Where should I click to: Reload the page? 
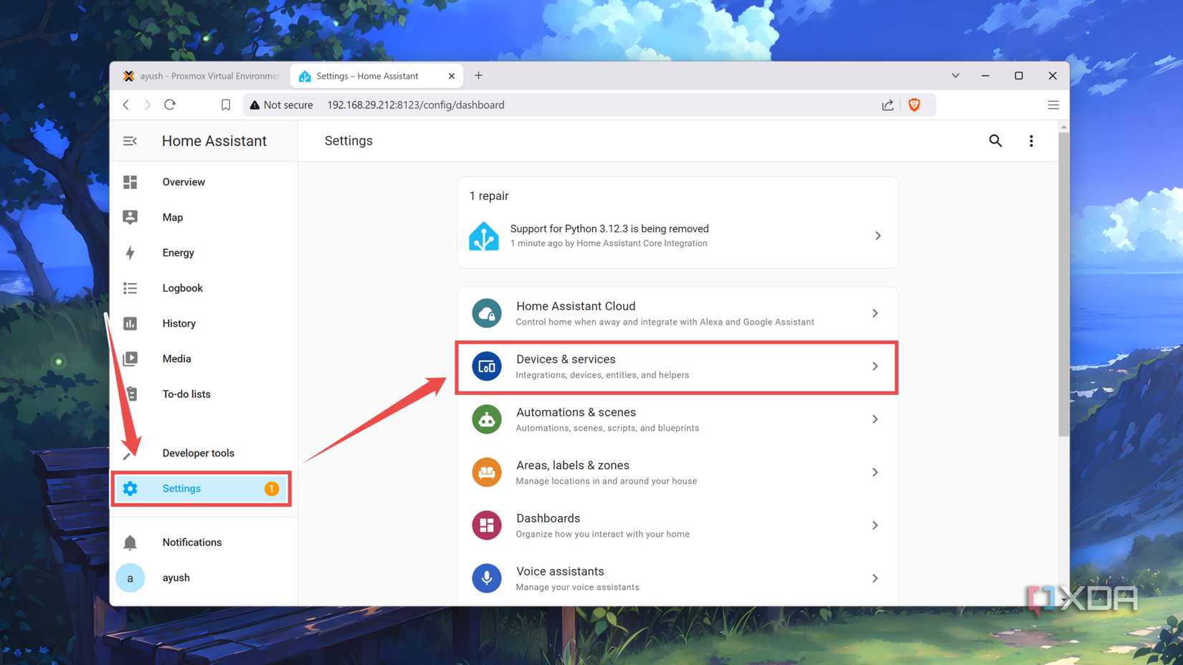pos(170,105)
